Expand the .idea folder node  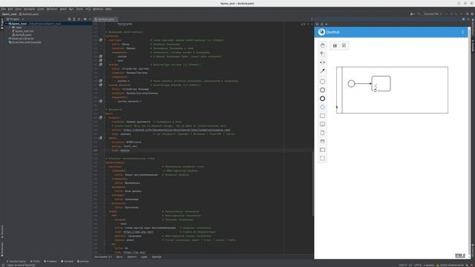pos(10,27)
